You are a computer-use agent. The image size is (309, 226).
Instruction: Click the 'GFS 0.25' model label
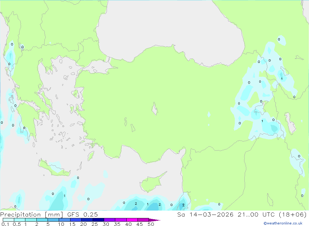[83, 214]
